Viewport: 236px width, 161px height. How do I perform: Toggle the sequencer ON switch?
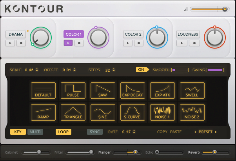click(x=142, y=70)
